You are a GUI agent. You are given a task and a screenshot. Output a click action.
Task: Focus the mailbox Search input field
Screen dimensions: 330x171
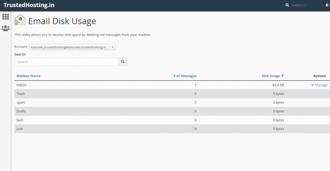(x=66, y=62)
